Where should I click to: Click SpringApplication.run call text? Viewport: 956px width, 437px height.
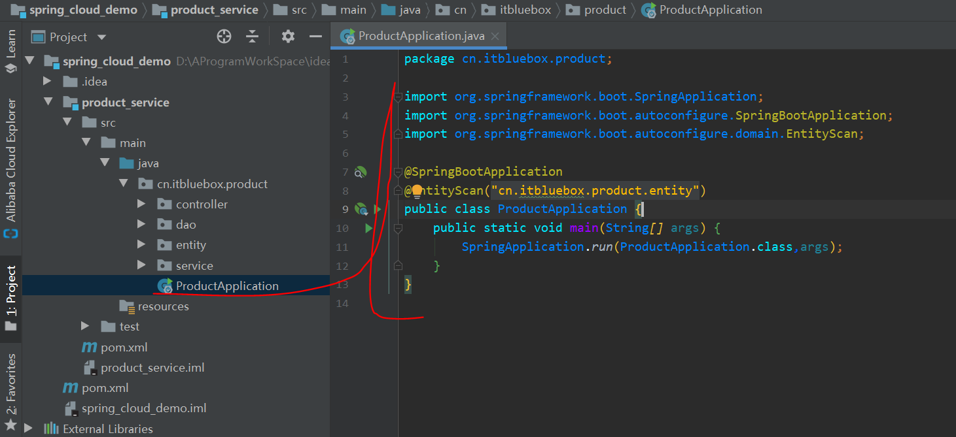coord(538,247)
